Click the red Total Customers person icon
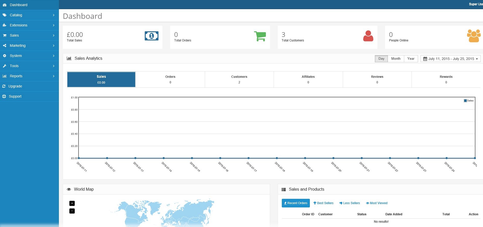 click(x=368, y=36)
